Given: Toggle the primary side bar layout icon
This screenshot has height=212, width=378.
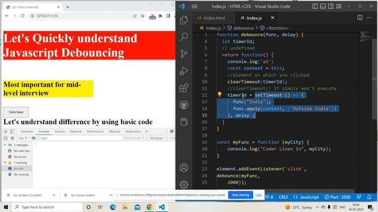Looking at the screenshot, I should click(x=315, y=6).
